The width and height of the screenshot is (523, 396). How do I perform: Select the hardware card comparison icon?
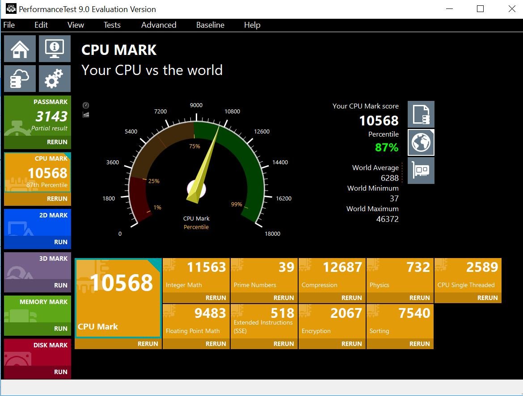421,171
